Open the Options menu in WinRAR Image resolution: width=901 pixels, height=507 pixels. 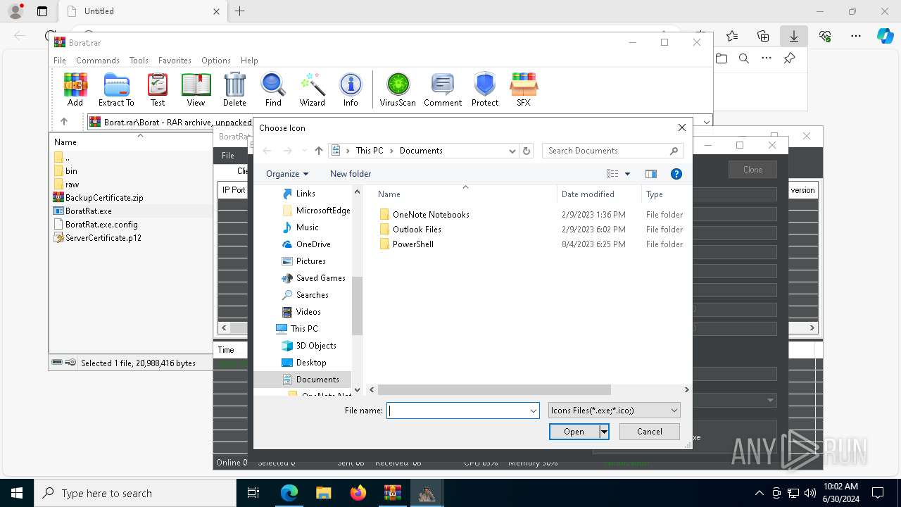[216, 61]
